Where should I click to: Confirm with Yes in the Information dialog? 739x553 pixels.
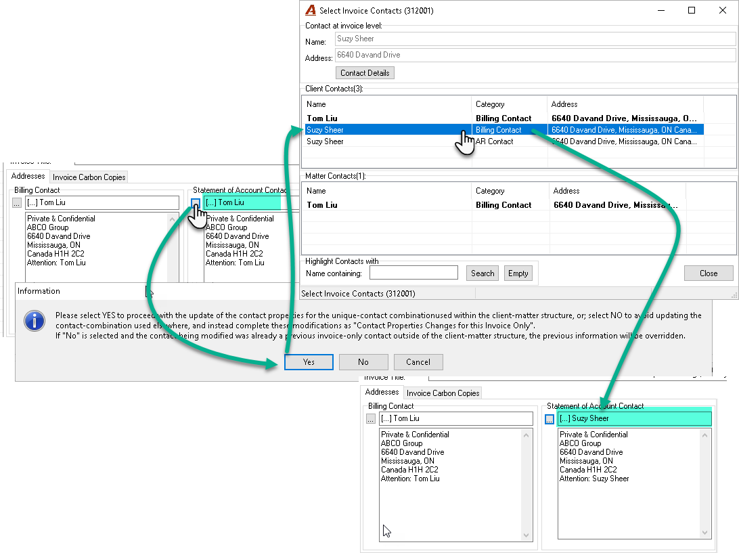pyautogui.click(x=309, y=362)
